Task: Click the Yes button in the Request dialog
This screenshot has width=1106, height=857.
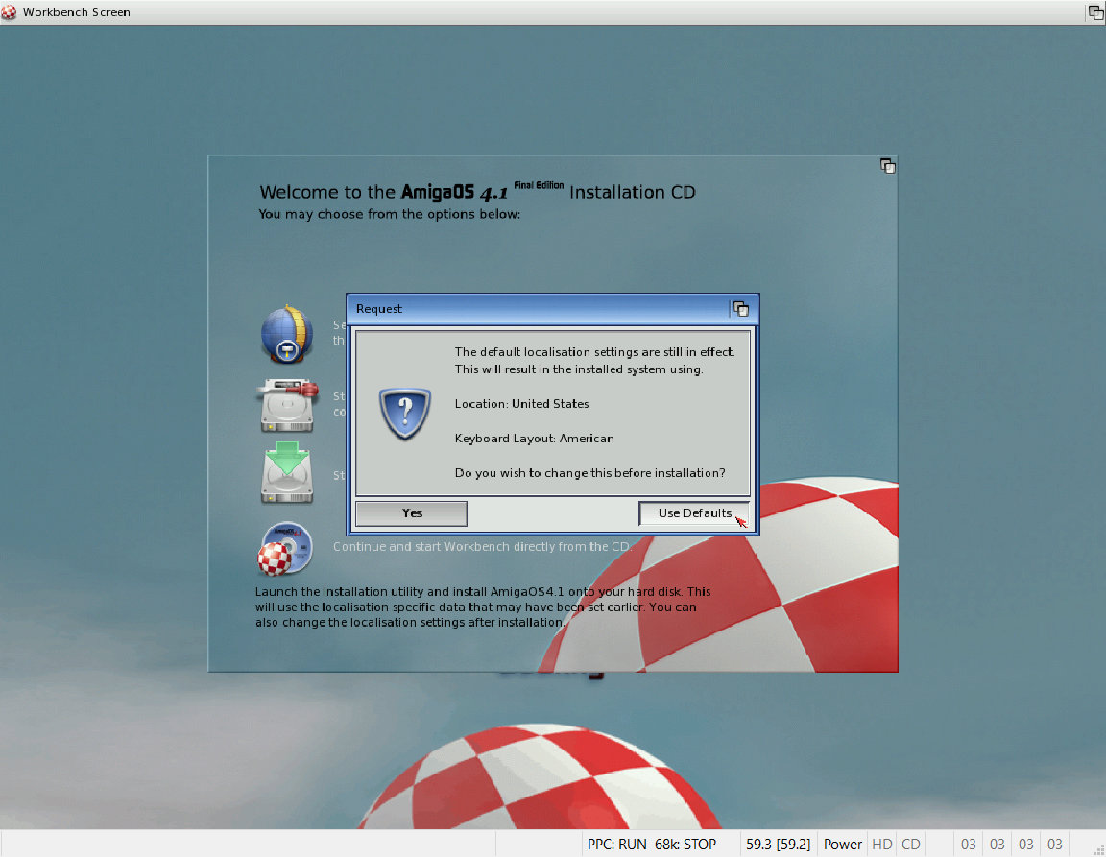Action: pos(411,513)
